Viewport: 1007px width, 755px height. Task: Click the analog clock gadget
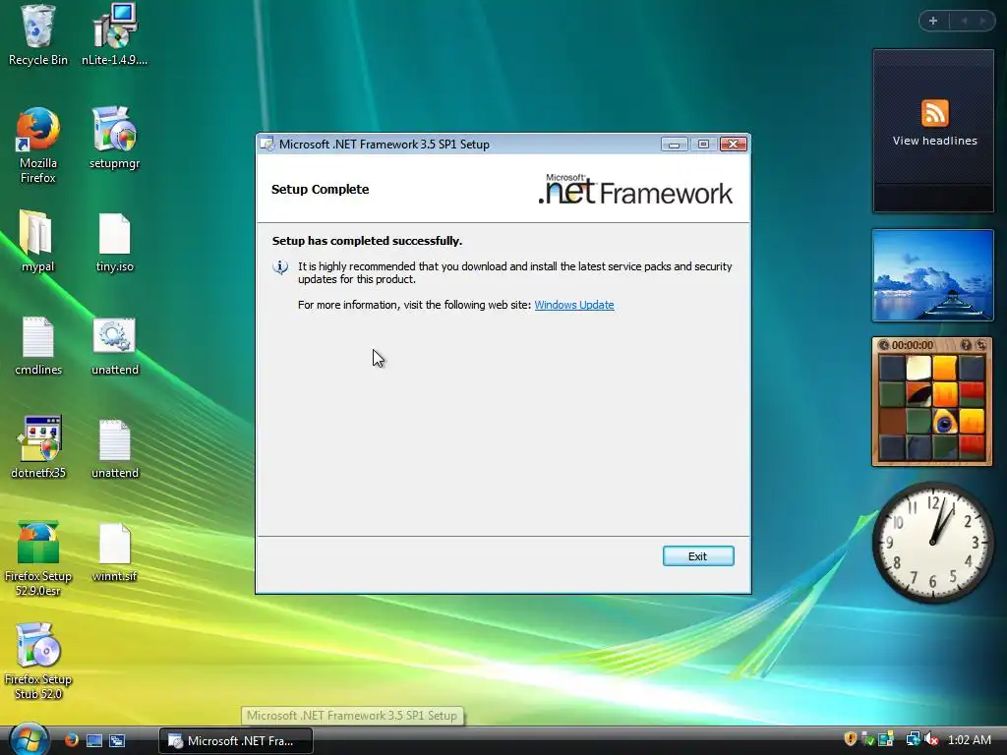[932, 543]
